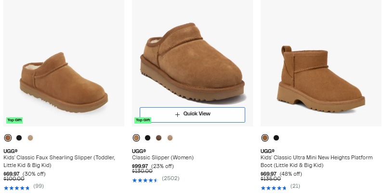Choose chestnut swatch for Ultra Mini Platform Boot
382x196 pixels.
[264, 138]
